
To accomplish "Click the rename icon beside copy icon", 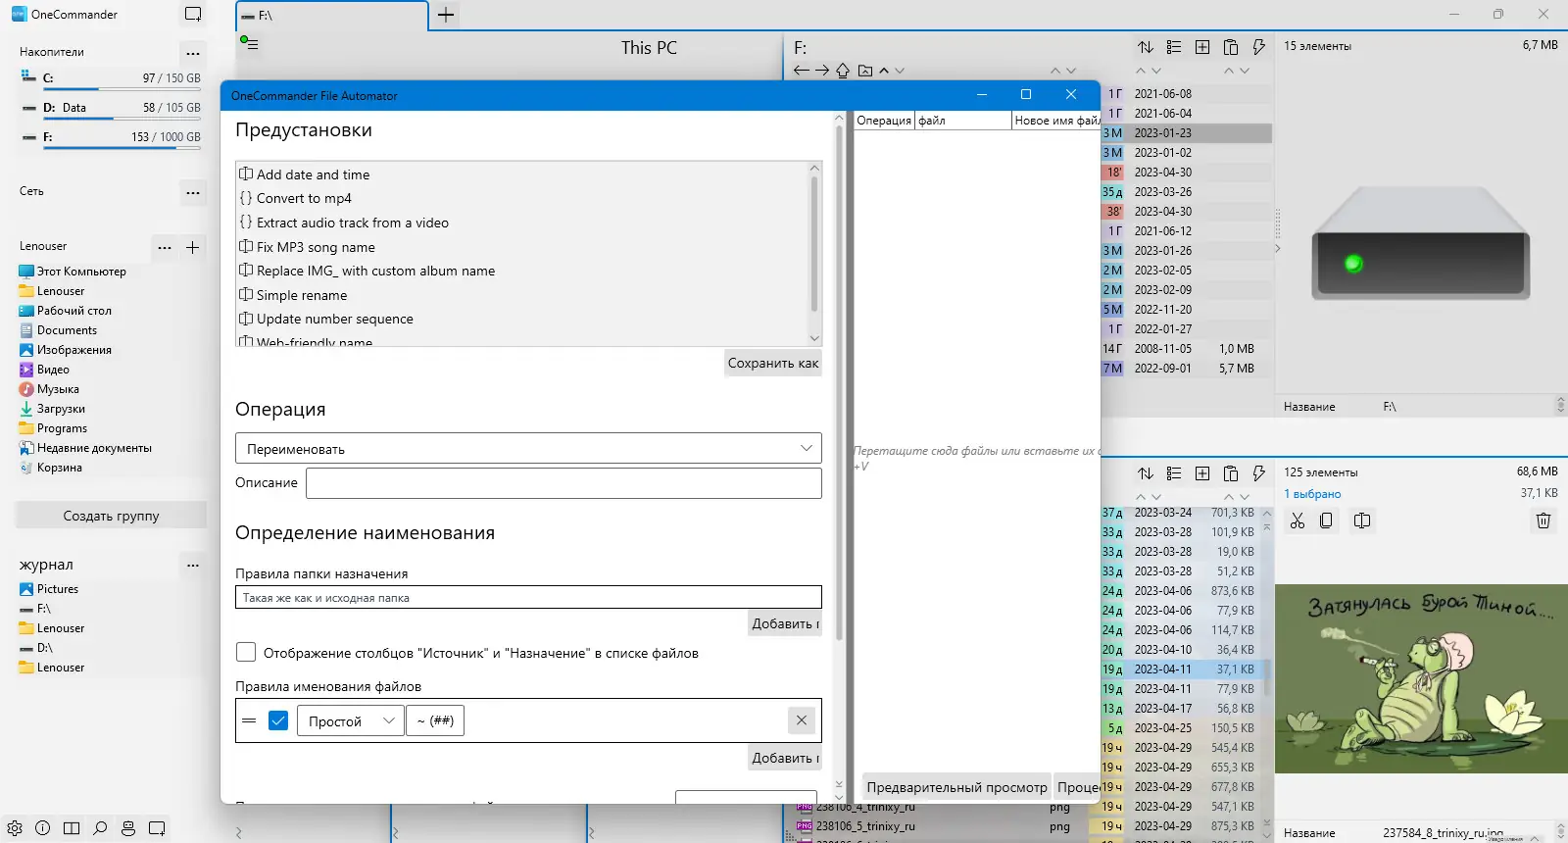I will click(1362, 521).
